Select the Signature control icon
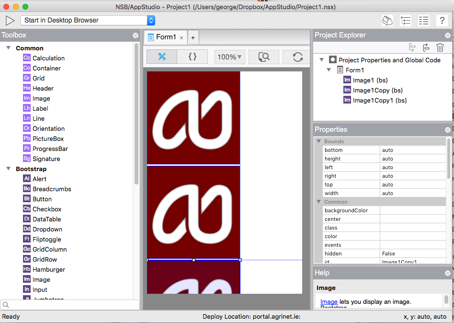 coord(27,159)
